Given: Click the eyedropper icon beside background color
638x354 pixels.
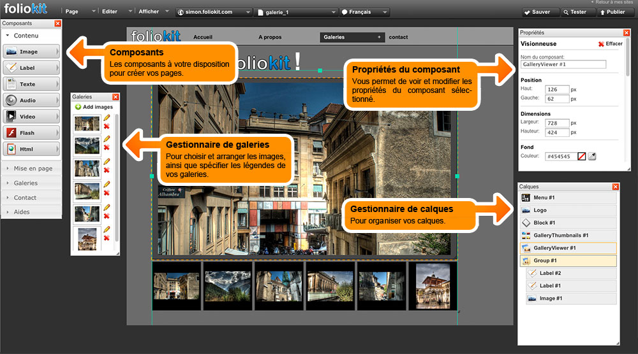Looking at the screenshot, I should point(592,156).
